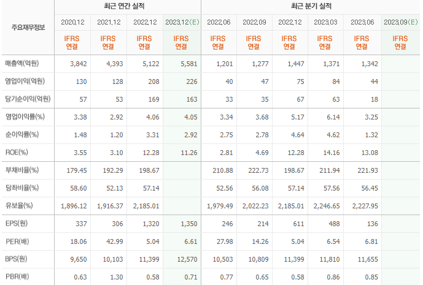Click the 2021.12 annual column header
Image resolution: width=423 pixels, height=285 pixels.
[x=109, y=22]
